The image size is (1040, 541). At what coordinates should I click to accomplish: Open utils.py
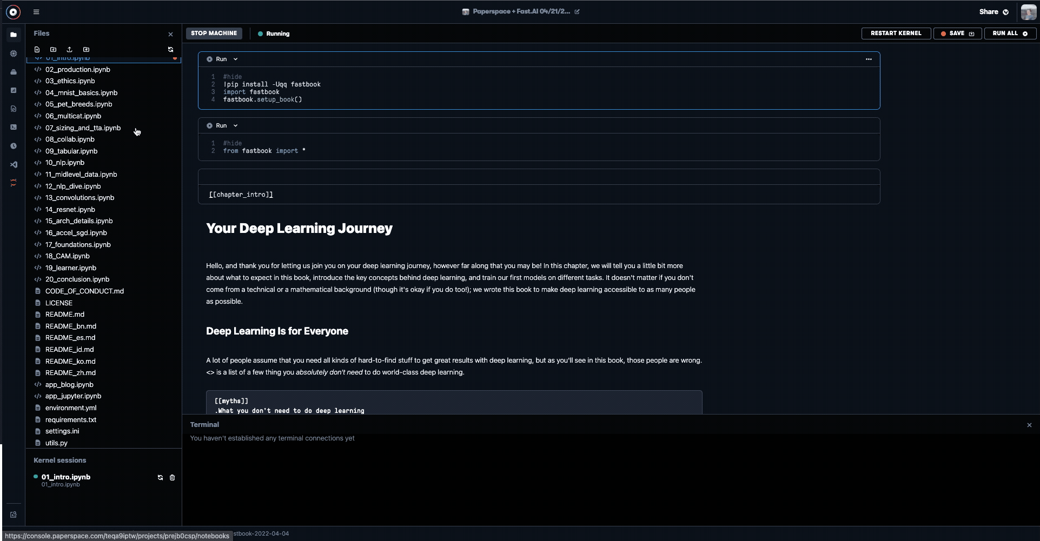[56, 443]
